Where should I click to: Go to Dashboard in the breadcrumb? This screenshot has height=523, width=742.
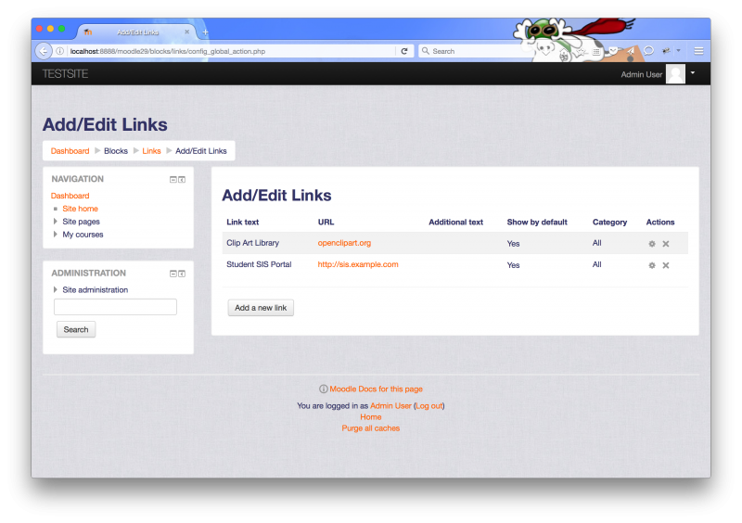click(x=70, y=151)
